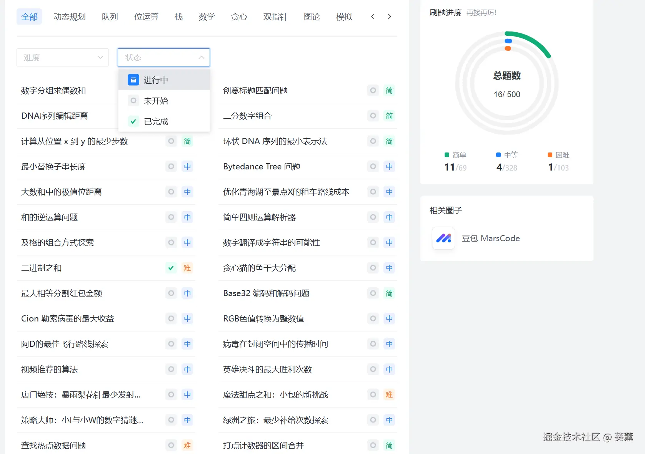Click the 中 badge on Bytedance Tree 问题
Screen dimensions: 645x454
click(389, 167)
